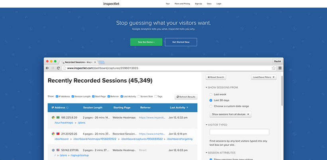Screen dimensions: 327x160
Task: Open the Sign Up page
Action: click(x=198, y=4)
